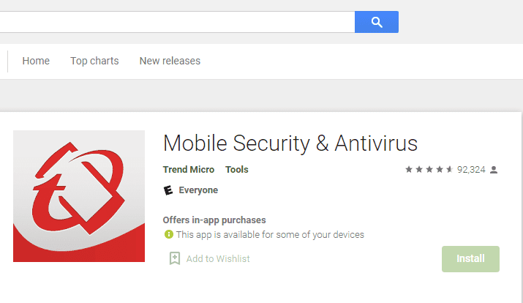Open the Trend Micro developer link
523x303 pixels.
tap(189, 170)
